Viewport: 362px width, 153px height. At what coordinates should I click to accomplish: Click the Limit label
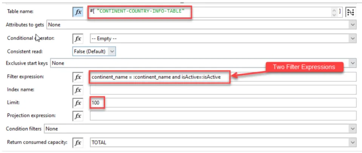13,103
